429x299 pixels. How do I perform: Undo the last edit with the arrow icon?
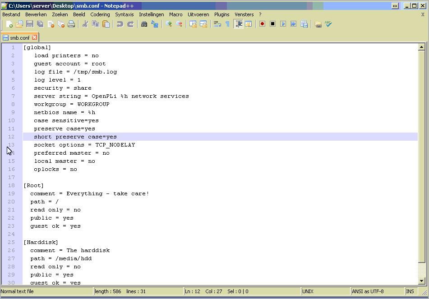(x=120, y=24)
